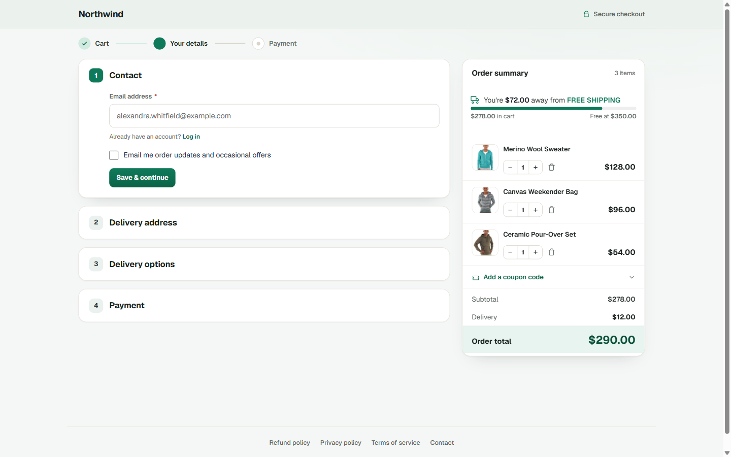Click Save & continue
Image resolution: width=731 pixels, height=457 pixels.
pyautogui.click(x=142, y=178)
